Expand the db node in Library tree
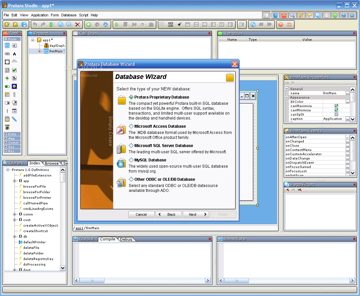The height and width of the screenshot is (296, 360). [x=14, y=236]
